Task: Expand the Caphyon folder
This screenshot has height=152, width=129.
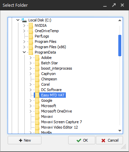Action: coord(31,74)
